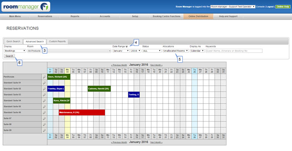Open Help and Support menu
The image size is (292, 151).
pyautogui.click(x=228, y=16)
